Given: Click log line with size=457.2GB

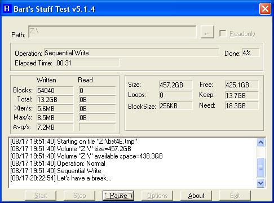Looking at the screenshot, I should click(70, 149).
